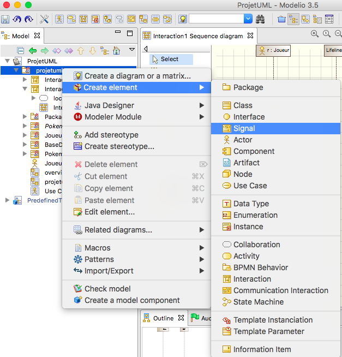Screen dimensions: 342x357
Task: Switch to the Outline tab
Action: [x=163, y=318]
